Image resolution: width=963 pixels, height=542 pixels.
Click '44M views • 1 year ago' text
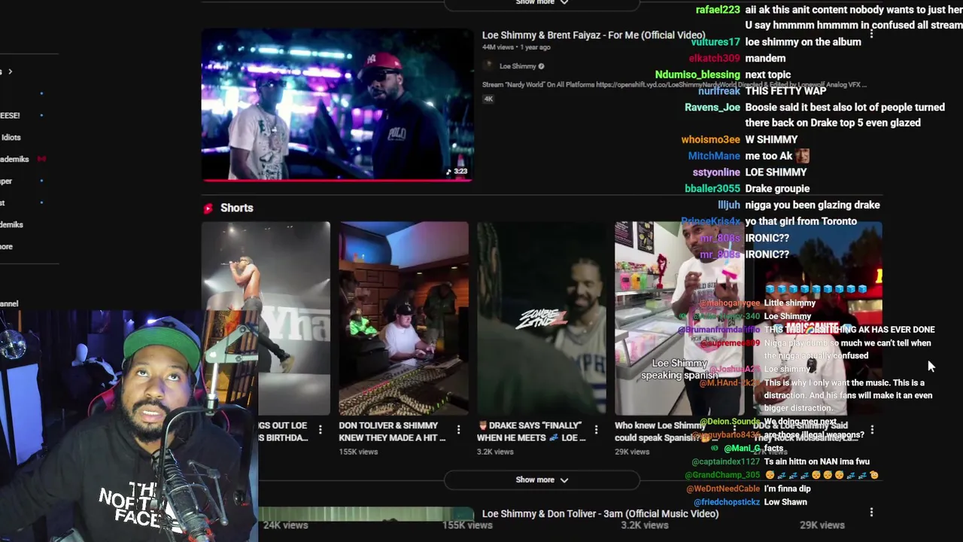516,47
